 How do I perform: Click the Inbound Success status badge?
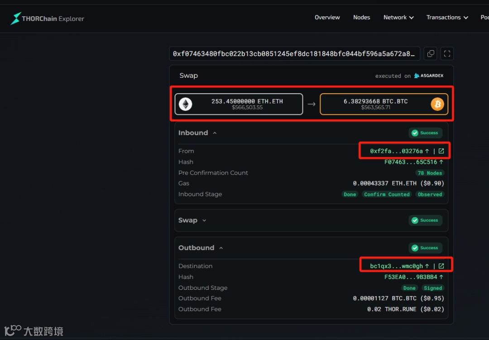(425, 133)
